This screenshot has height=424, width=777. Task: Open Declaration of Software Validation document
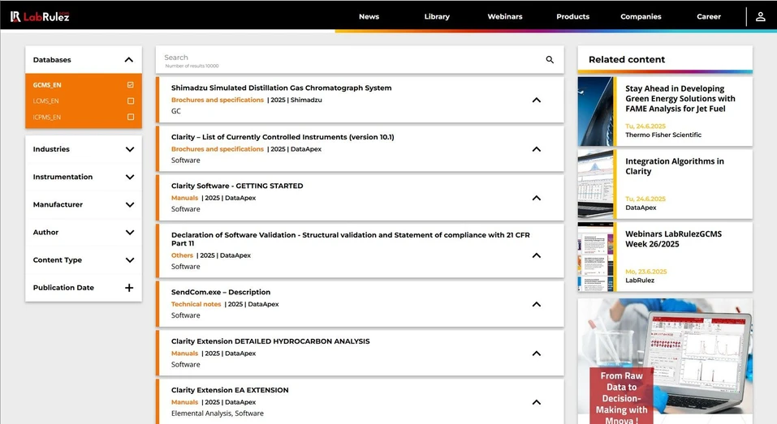351,239
